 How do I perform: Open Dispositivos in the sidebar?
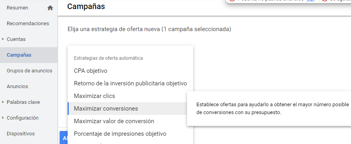pos(21,133)
